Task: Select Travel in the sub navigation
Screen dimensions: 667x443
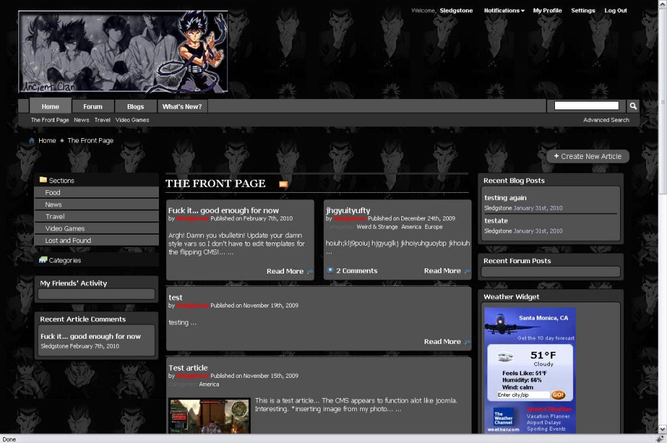Action: (x=102, y=120)
